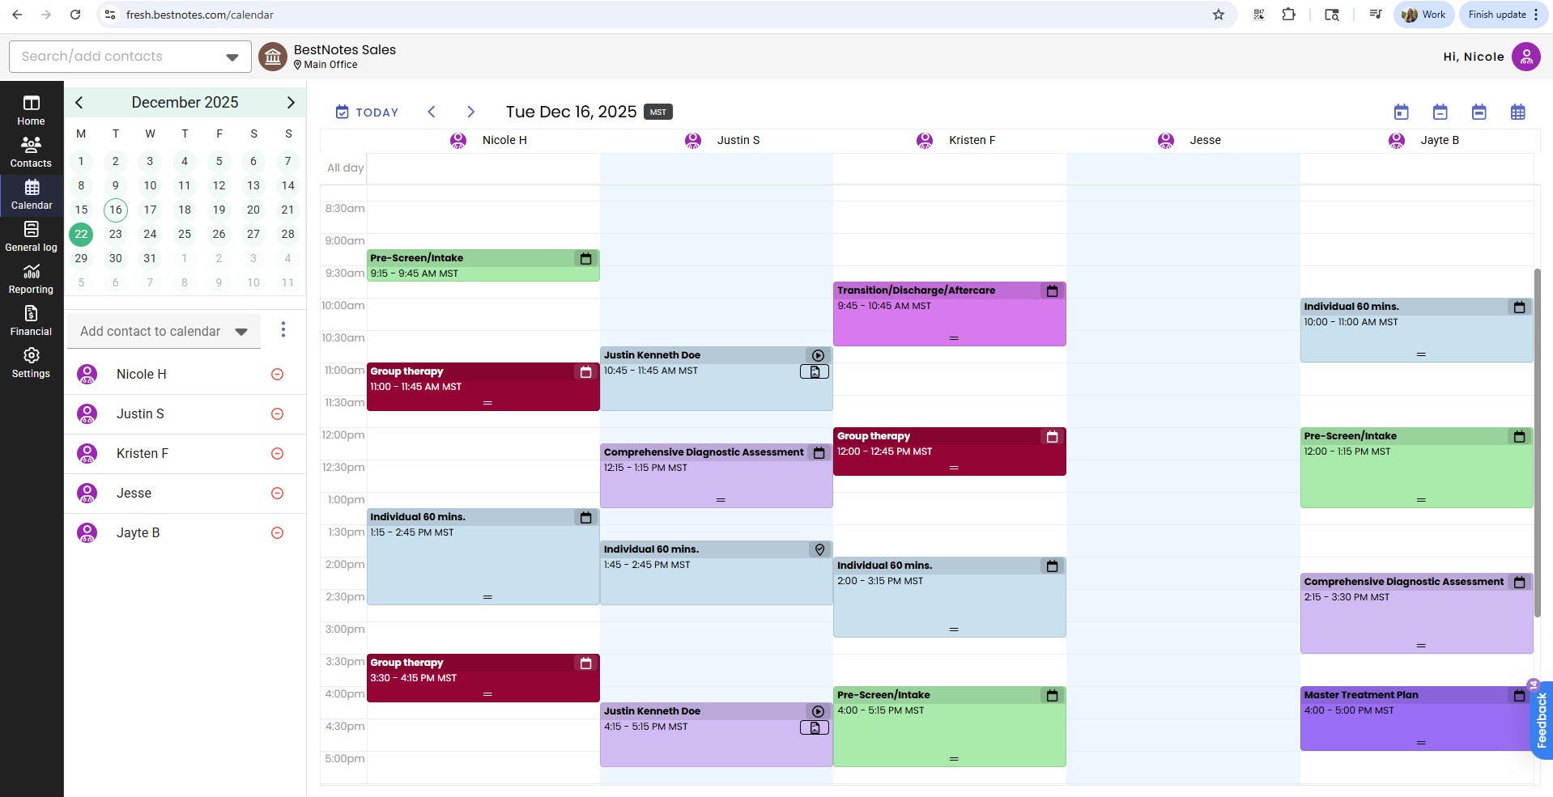The image size is (1553, 797).
Task: Remove Nicole H from the calendar
Action: (277, 374)
